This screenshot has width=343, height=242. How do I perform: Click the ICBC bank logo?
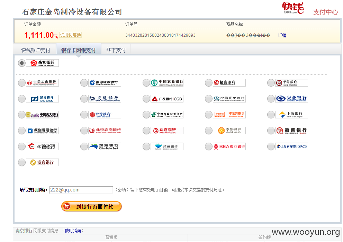coord(43,83)
